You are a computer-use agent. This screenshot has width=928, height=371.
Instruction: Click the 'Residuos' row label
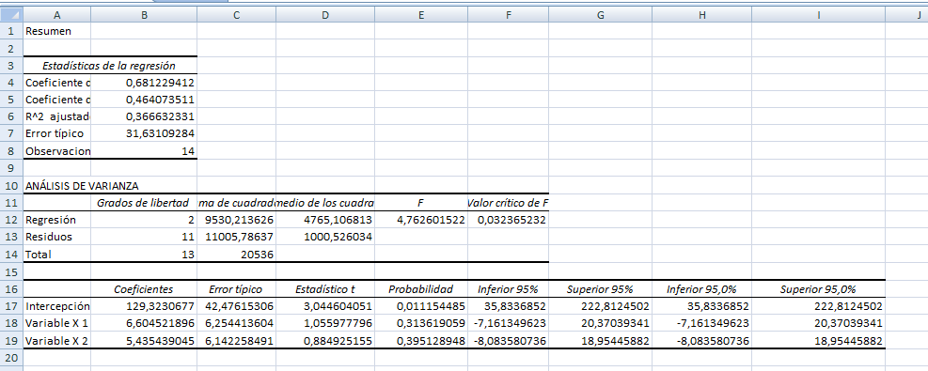[56, 237]
